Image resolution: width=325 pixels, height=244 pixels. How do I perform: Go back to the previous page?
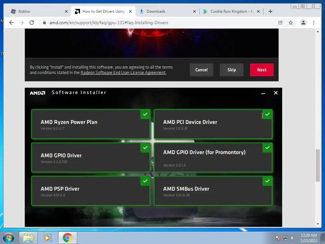[x=11, y=23]
